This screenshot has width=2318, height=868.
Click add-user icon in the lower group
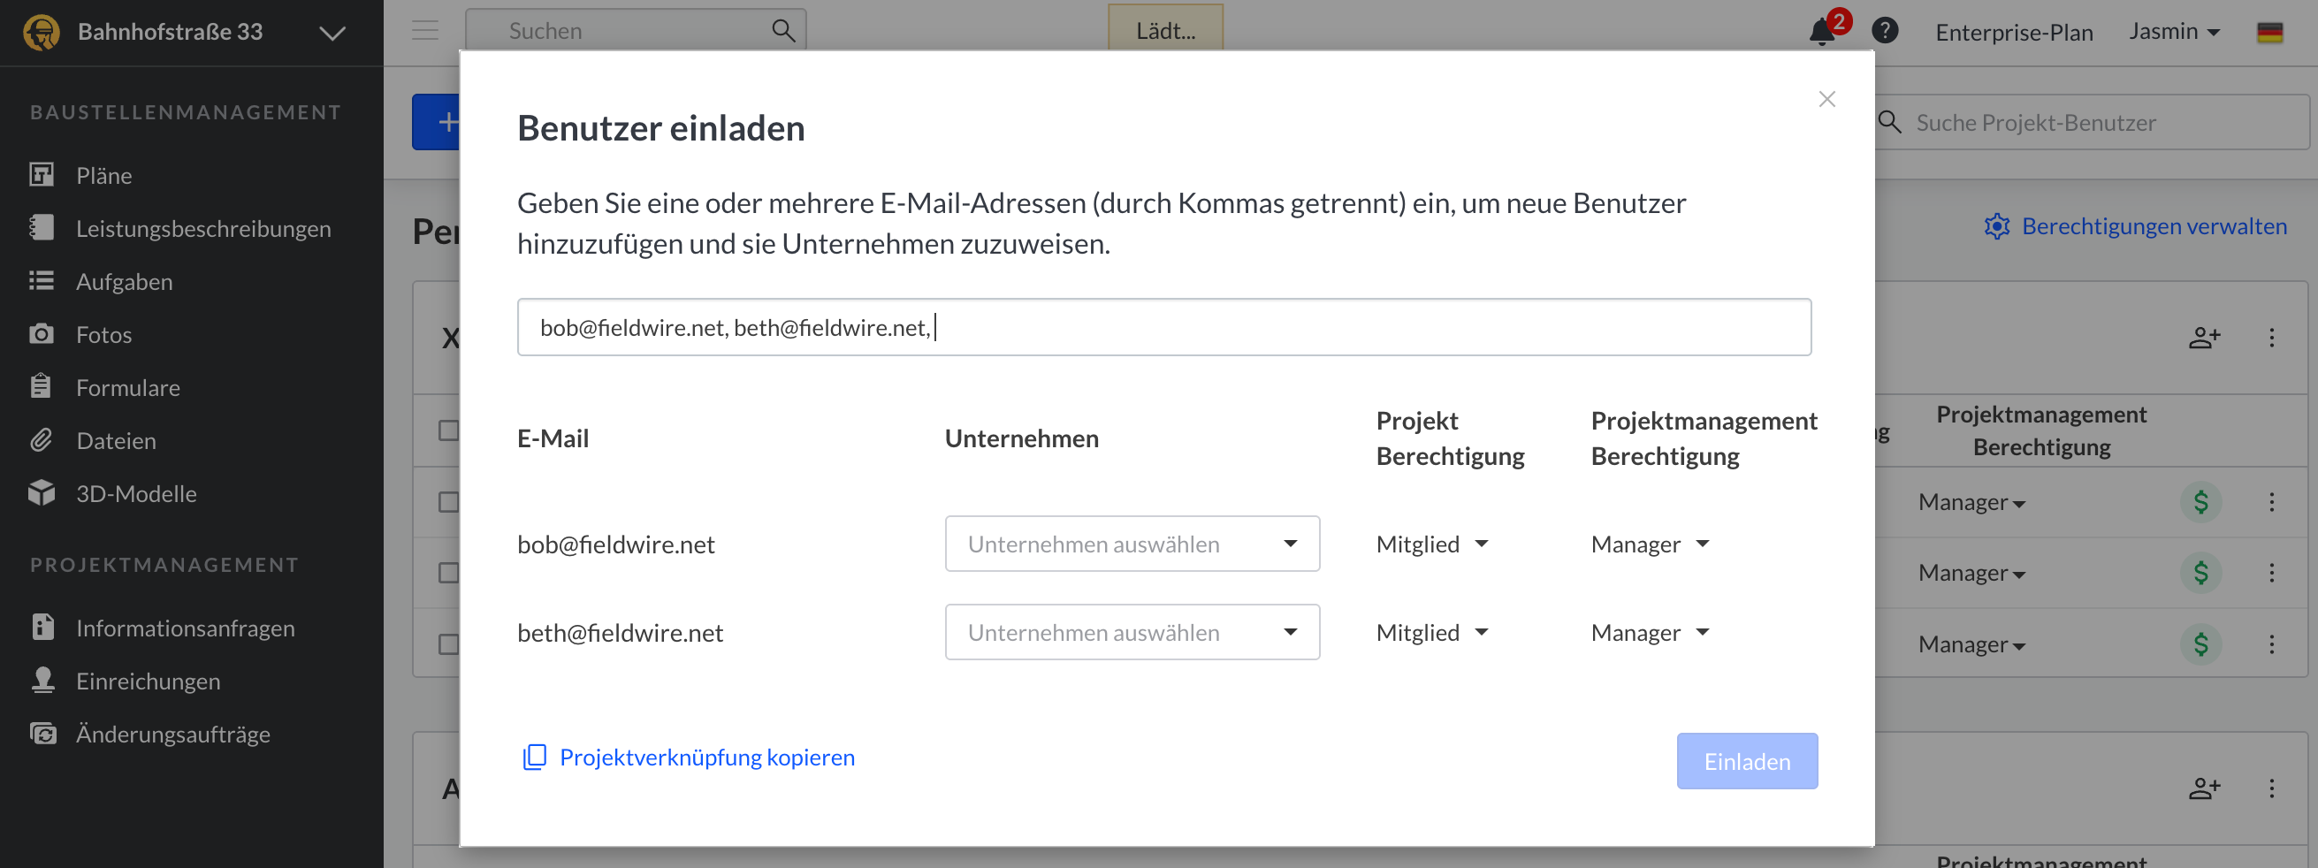click(2205, 788)
